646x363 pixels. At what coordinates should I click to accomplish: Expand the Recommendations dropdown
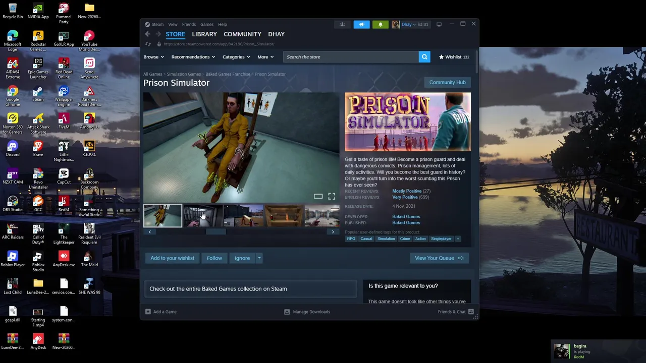tap(193, 57)
